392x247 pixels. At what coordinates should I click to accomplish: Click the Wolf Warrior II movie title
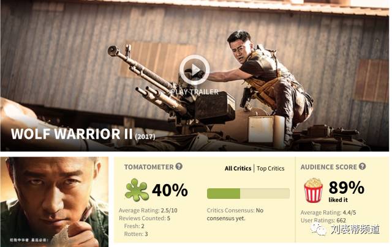pos(72,134)
